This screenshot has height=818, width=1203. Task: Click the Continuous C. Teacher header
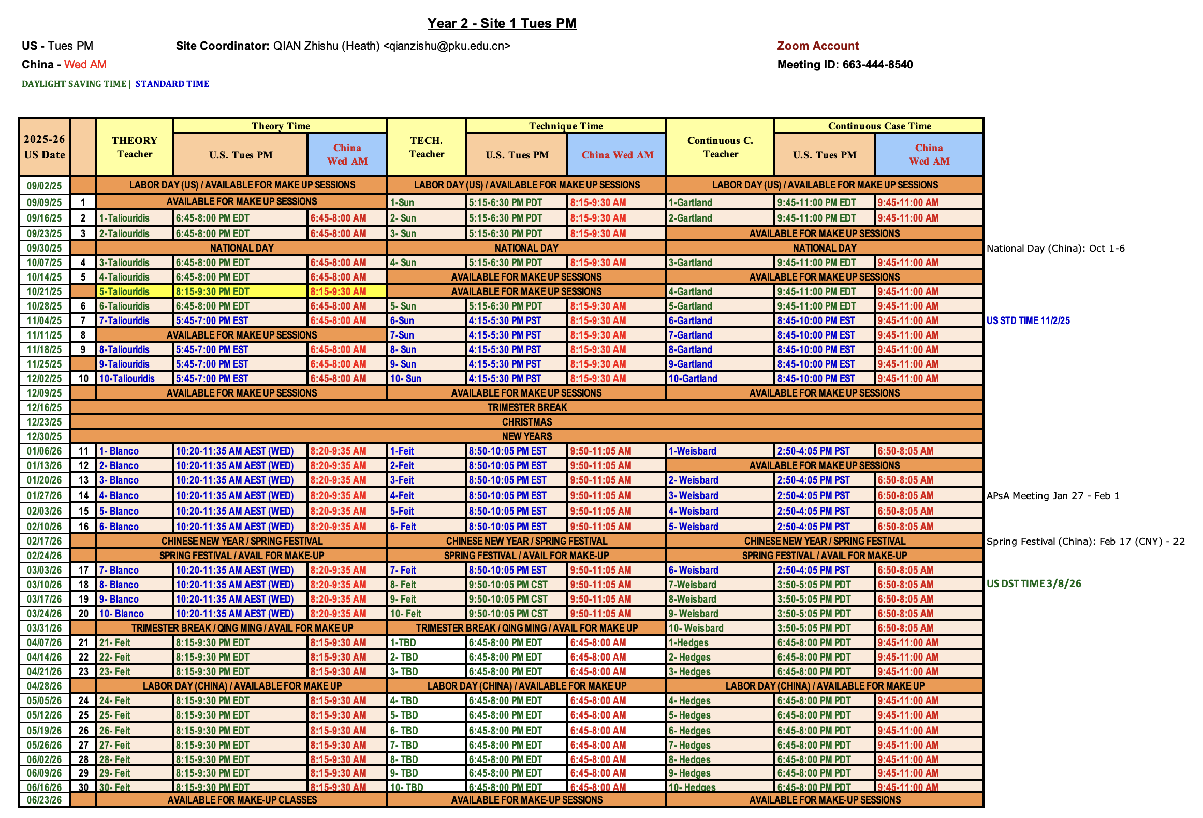pos(720,147)
